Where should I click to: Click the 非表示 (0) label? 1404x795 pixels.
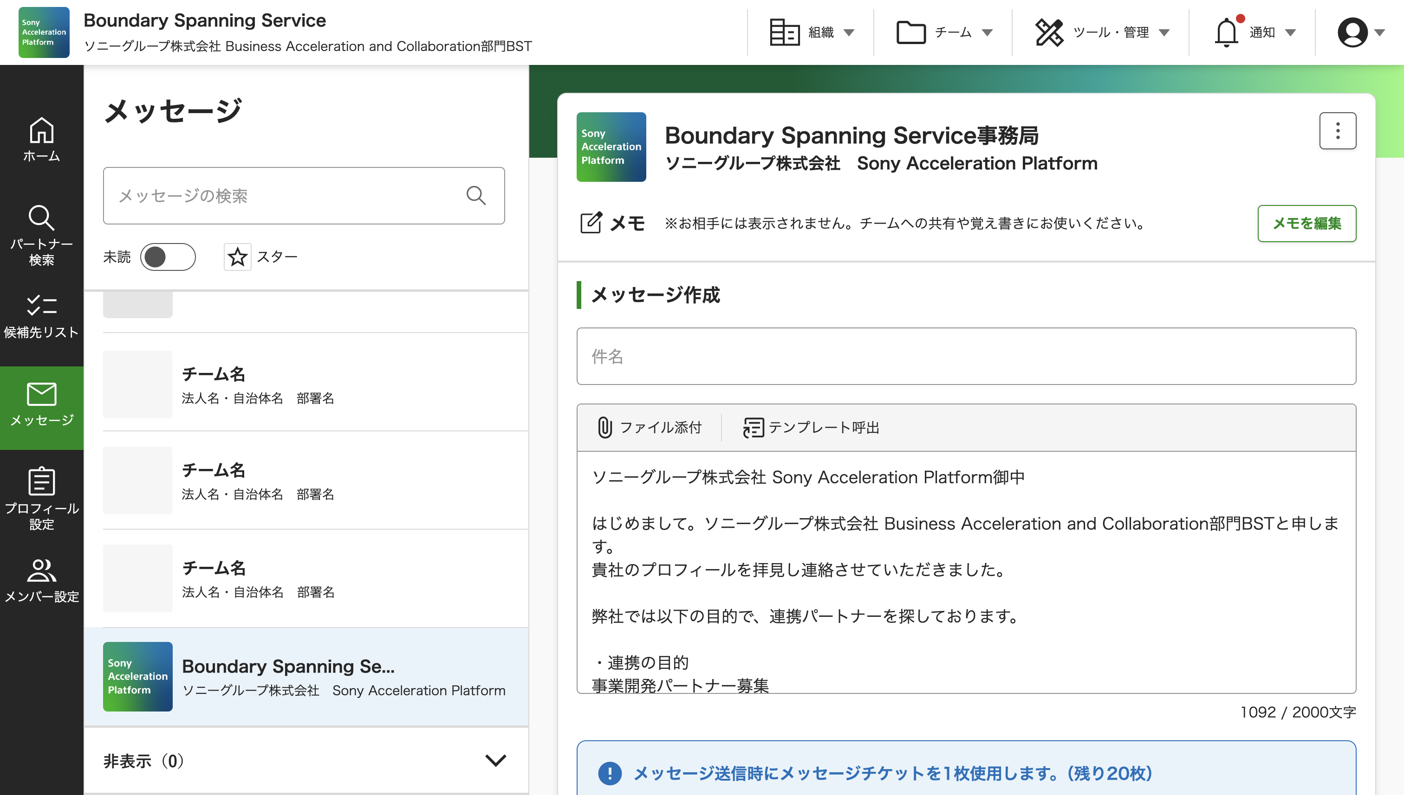[144, 761]
